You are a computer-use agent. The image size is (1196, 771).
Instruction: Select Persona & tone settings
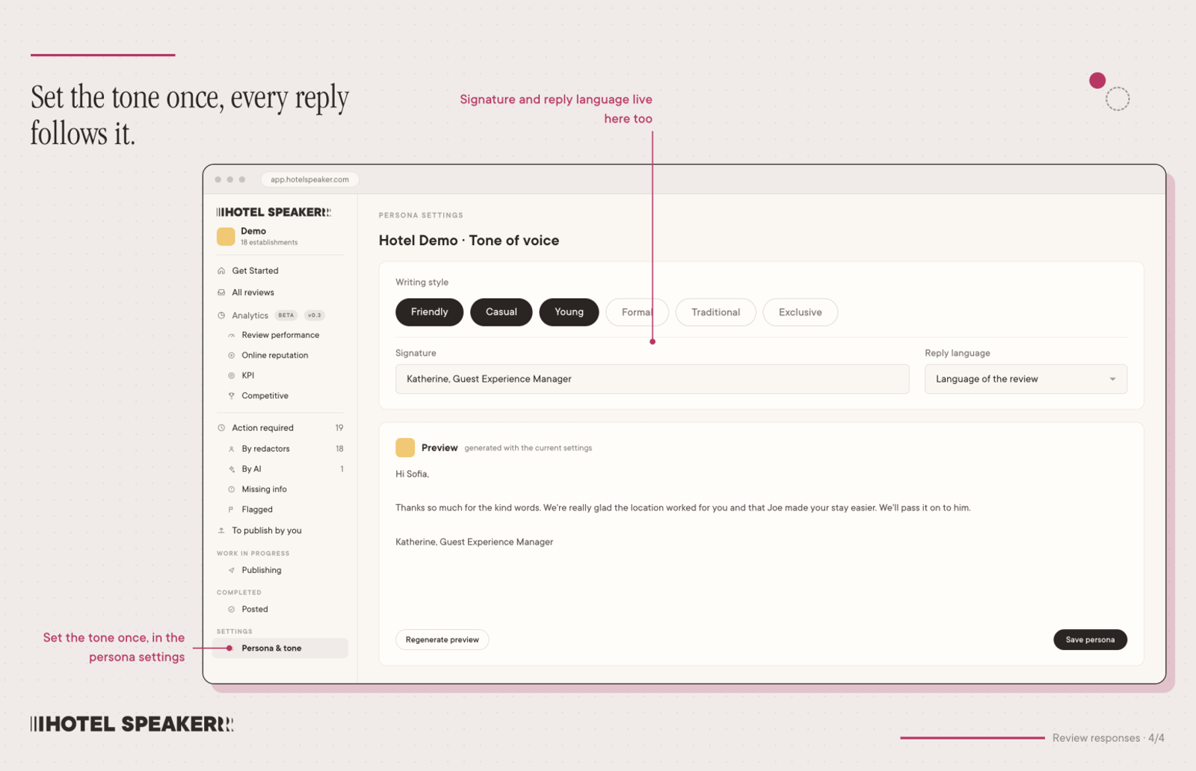click(280, 648)
